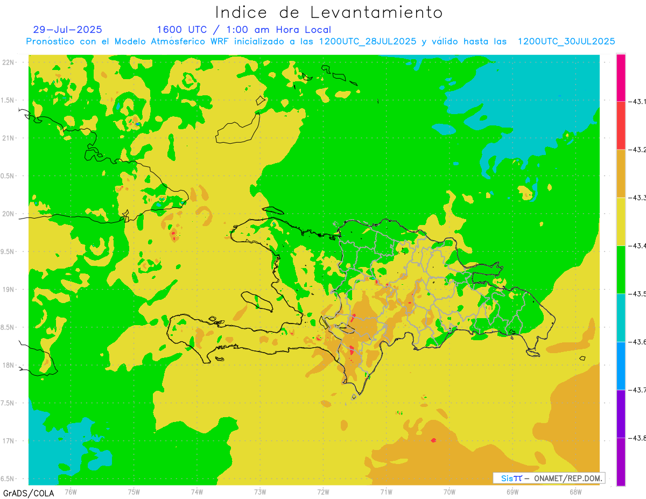Click the 73W longitude label

[260, 491]
